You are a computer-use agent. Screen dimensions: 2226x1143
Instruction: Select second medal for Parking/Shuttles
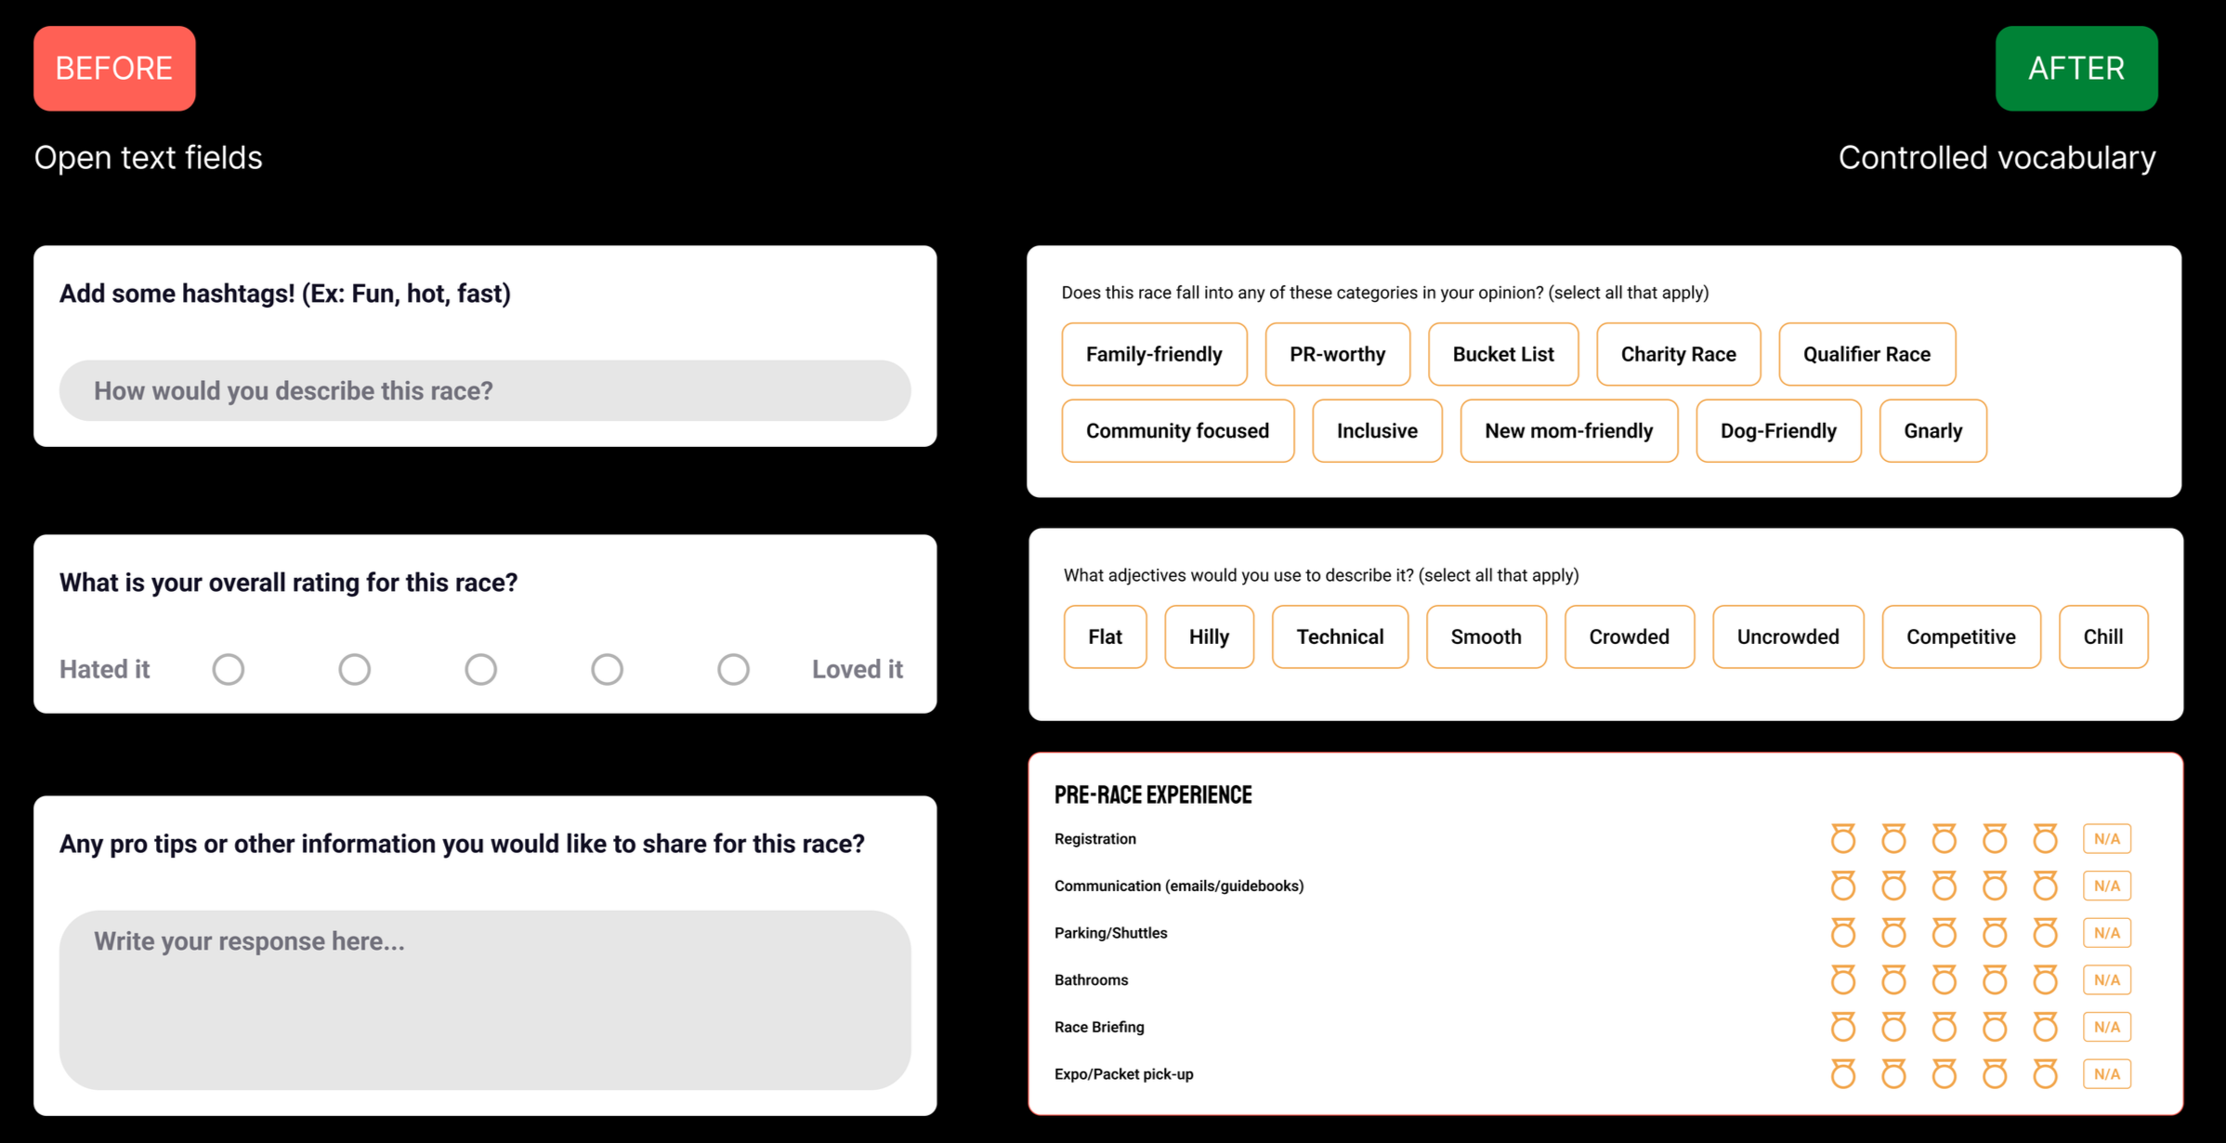pyautogui.click(x=1893, y=933)
